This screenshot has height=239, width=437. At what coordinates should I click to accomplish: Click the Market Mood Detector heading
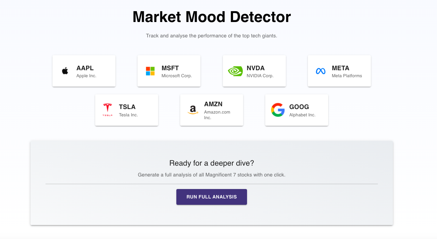(212, 17)
